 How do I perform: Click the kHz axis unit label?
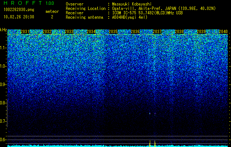pyautogui.click(x=3, y=30)
